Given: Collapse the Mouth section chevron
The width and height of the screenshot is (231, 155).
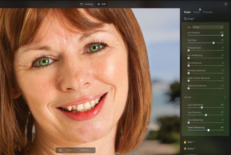Looking at the screenshot, I should point(225,97).
